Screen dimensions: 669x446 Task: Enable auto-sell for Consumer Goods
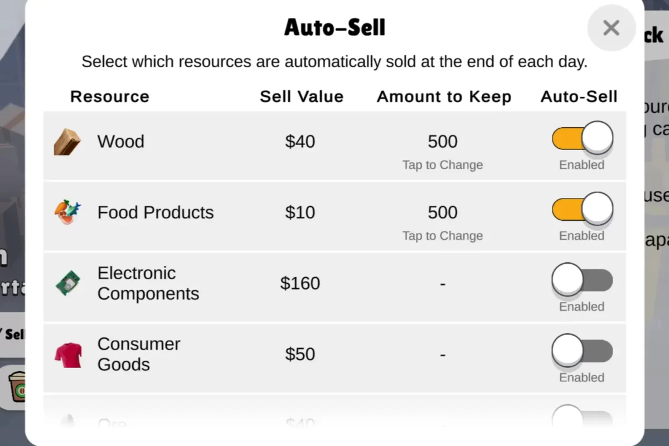point(582,351)
